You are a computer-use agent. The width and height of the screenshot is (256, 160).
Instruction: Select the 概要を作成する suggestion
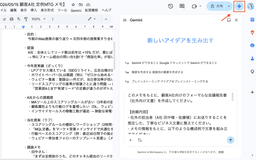coord(154,72)
